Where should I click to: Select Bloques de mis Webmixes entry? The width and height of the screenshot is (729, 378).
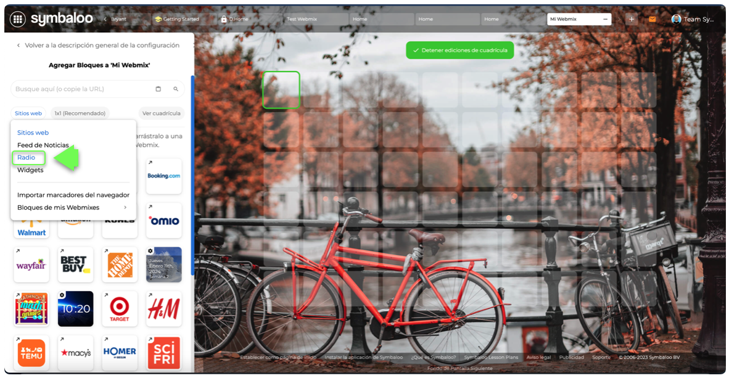click(58, 207)
